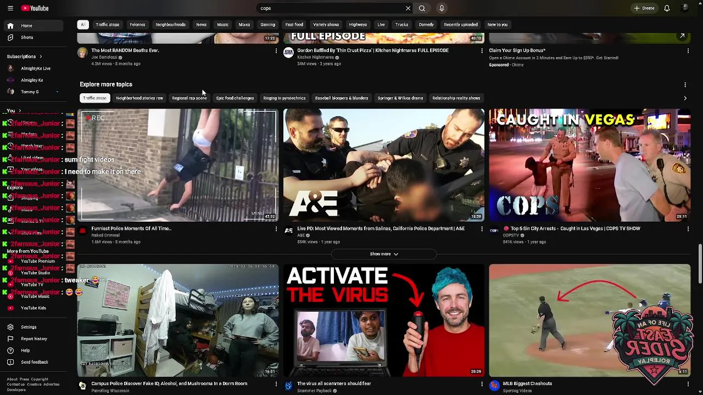Select the 'Gaming' filter chip
Viewport: 703px width, 395px height.
tap(267, 25)
